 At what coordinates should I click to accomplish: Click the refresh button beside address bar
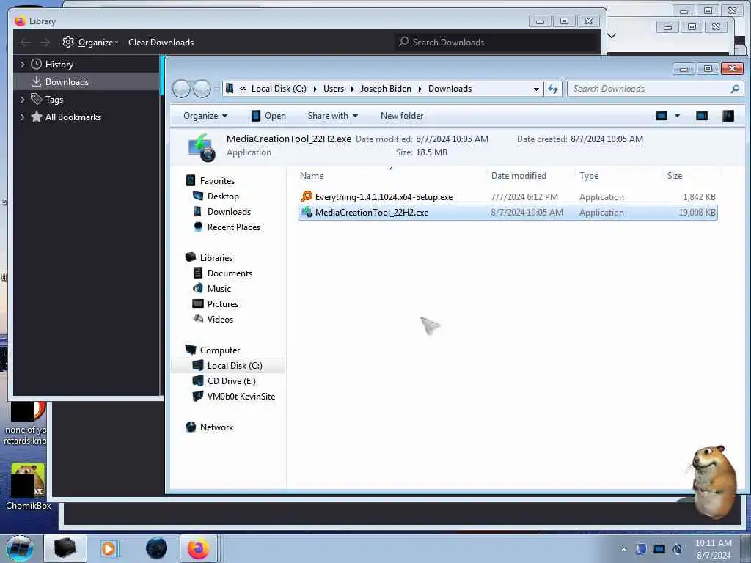click(553, 89)
